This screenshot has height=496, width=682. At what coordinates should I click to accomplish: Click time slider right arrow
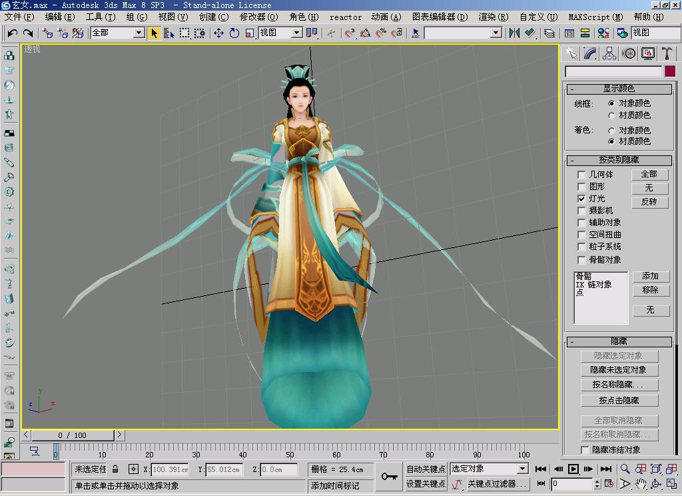pyautogui.click(x=119, y=435)
